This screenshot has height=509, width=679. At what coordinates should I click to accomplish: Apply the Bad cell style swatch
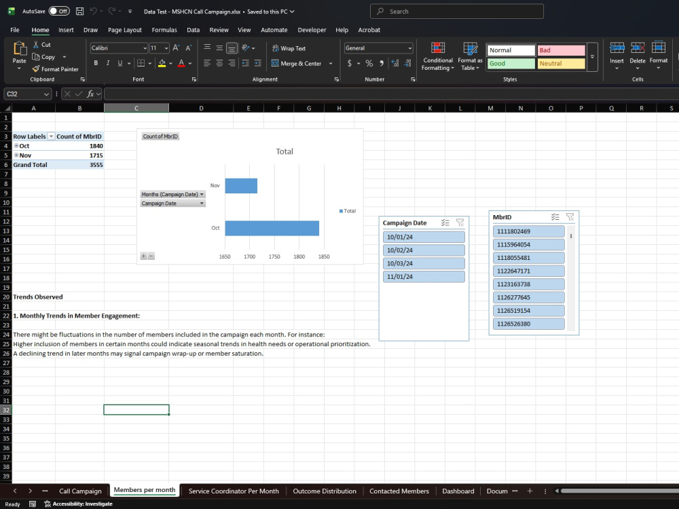point(562,50)
